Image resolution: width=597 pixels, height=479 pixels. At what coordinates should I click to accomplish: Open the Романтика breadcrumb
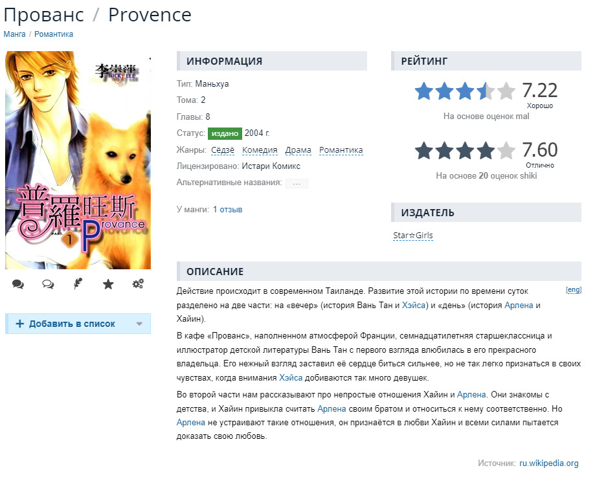click(x=54, y=34)
